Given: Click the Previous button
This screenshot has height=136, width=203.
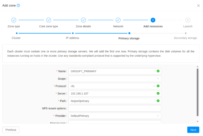Looking at the screenshot, I should [11, 130].
